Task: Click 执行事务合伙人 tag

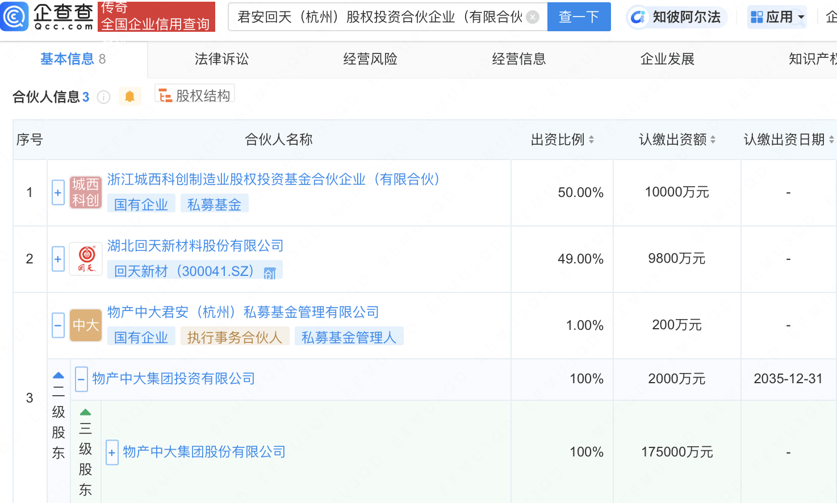Action: [235, 337]
